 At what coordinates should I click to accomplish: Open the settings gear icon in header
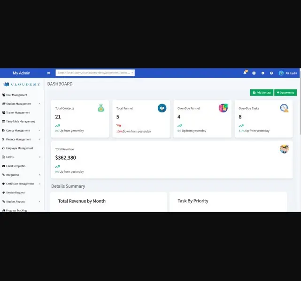(263, 73)
